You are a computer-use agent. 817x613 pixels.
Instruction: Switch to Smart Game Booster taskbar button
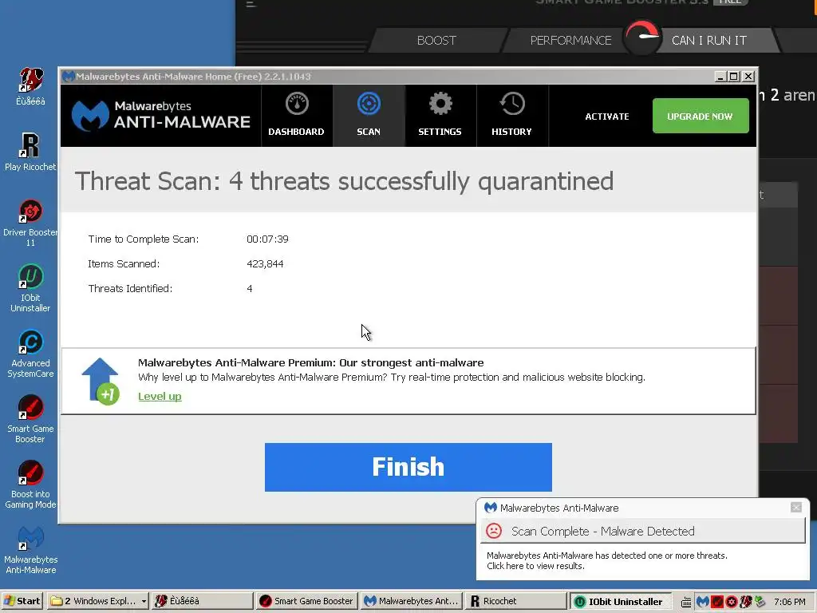(x=307, y=601)
